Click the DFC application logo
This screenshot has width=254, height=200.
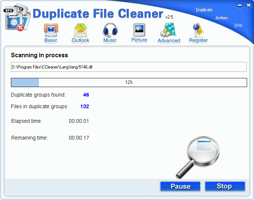[x=17, y=18]
